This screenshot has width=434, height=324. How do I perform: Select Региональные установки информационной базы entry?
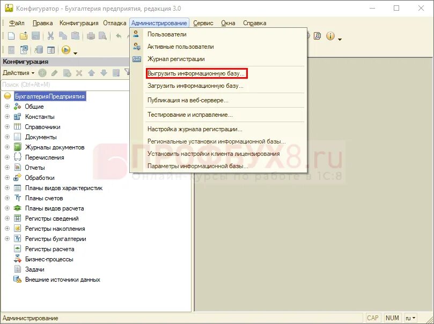tap(216, 141)
